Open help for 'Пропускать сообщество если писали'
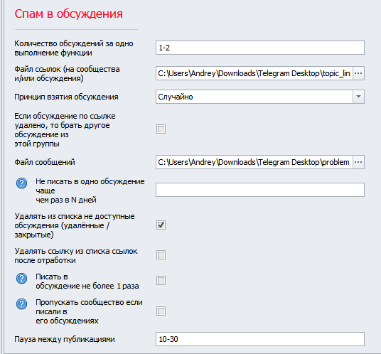The image size is (381, 354). (21, 304)
